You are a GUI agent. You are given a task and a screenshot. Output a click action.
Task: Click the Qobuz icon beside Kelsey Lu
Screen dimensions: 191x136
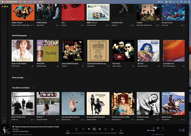(x=132, y=25)
